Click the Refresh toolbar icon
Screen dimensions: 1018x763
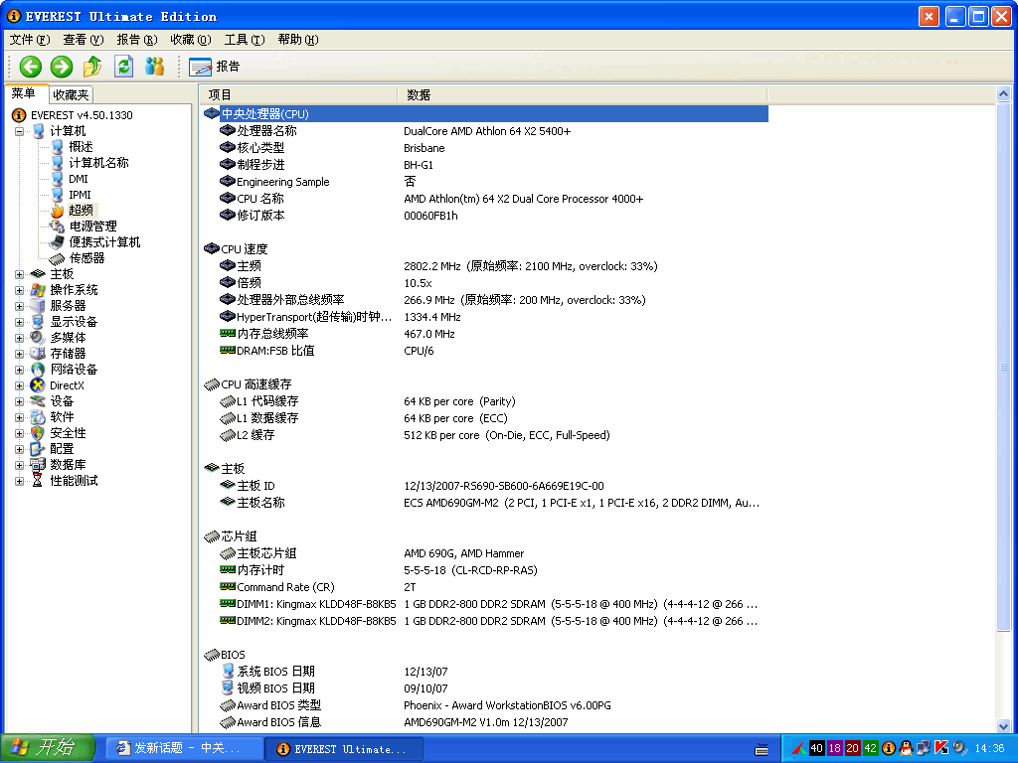point(123,67)
